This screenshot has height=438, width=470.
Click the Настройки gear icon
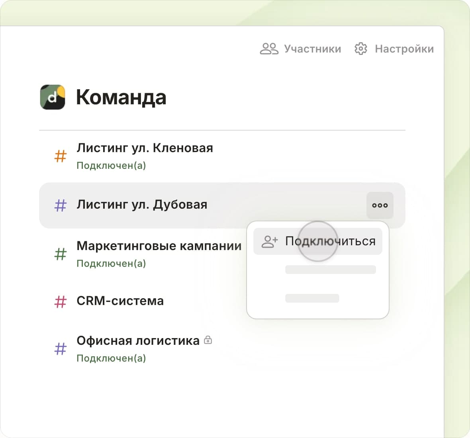click(x=360, y=49)
